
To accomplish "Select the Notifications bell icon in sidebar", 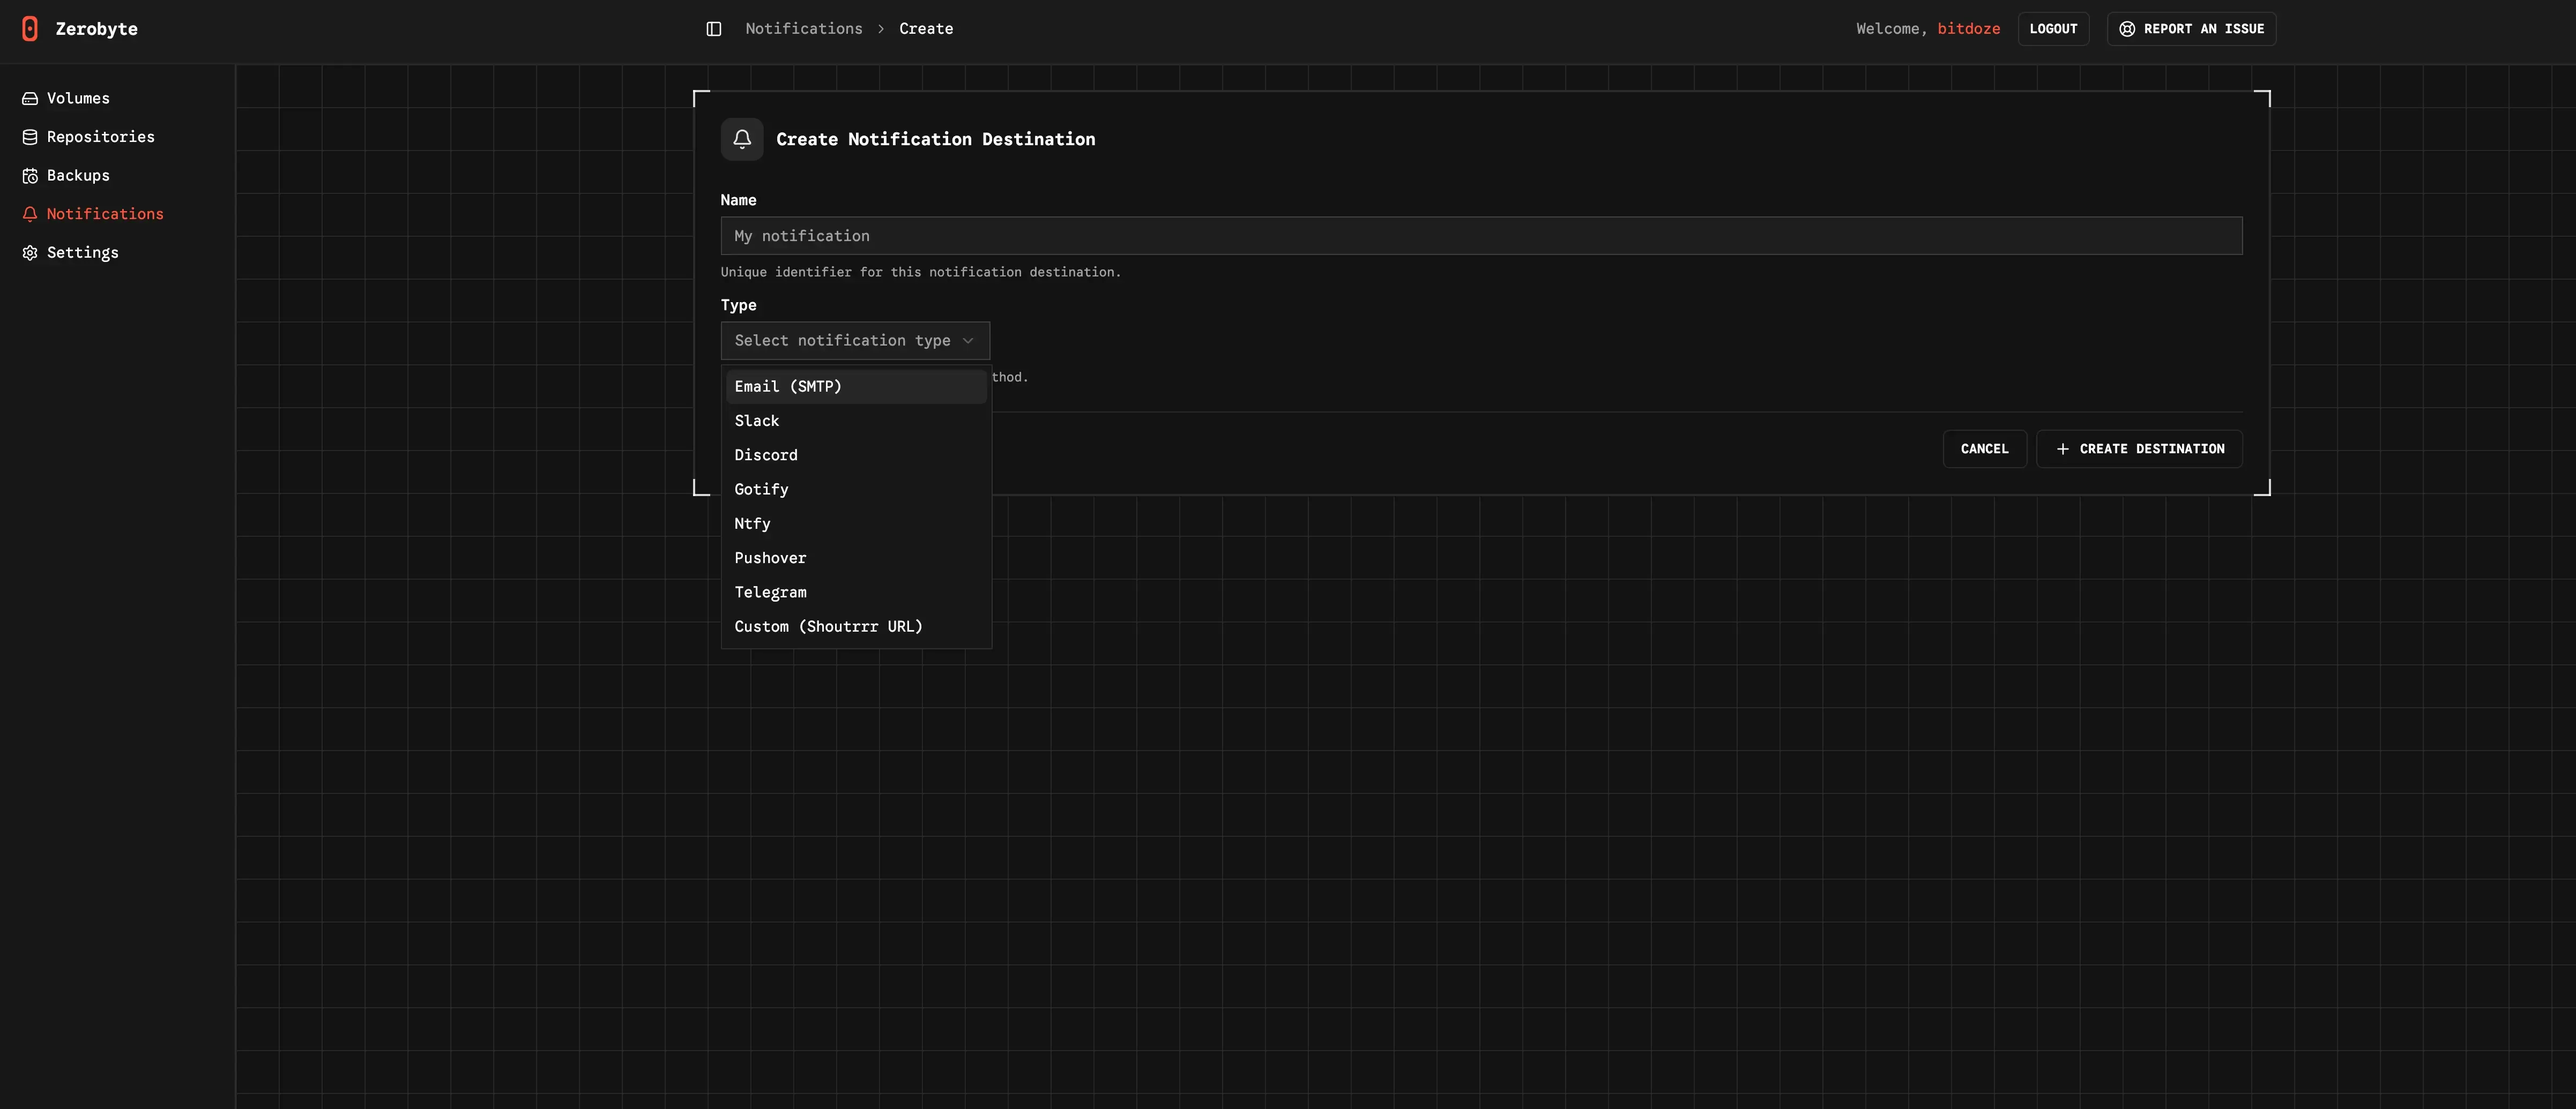I will pyautogui.click(x=29, y=213).
